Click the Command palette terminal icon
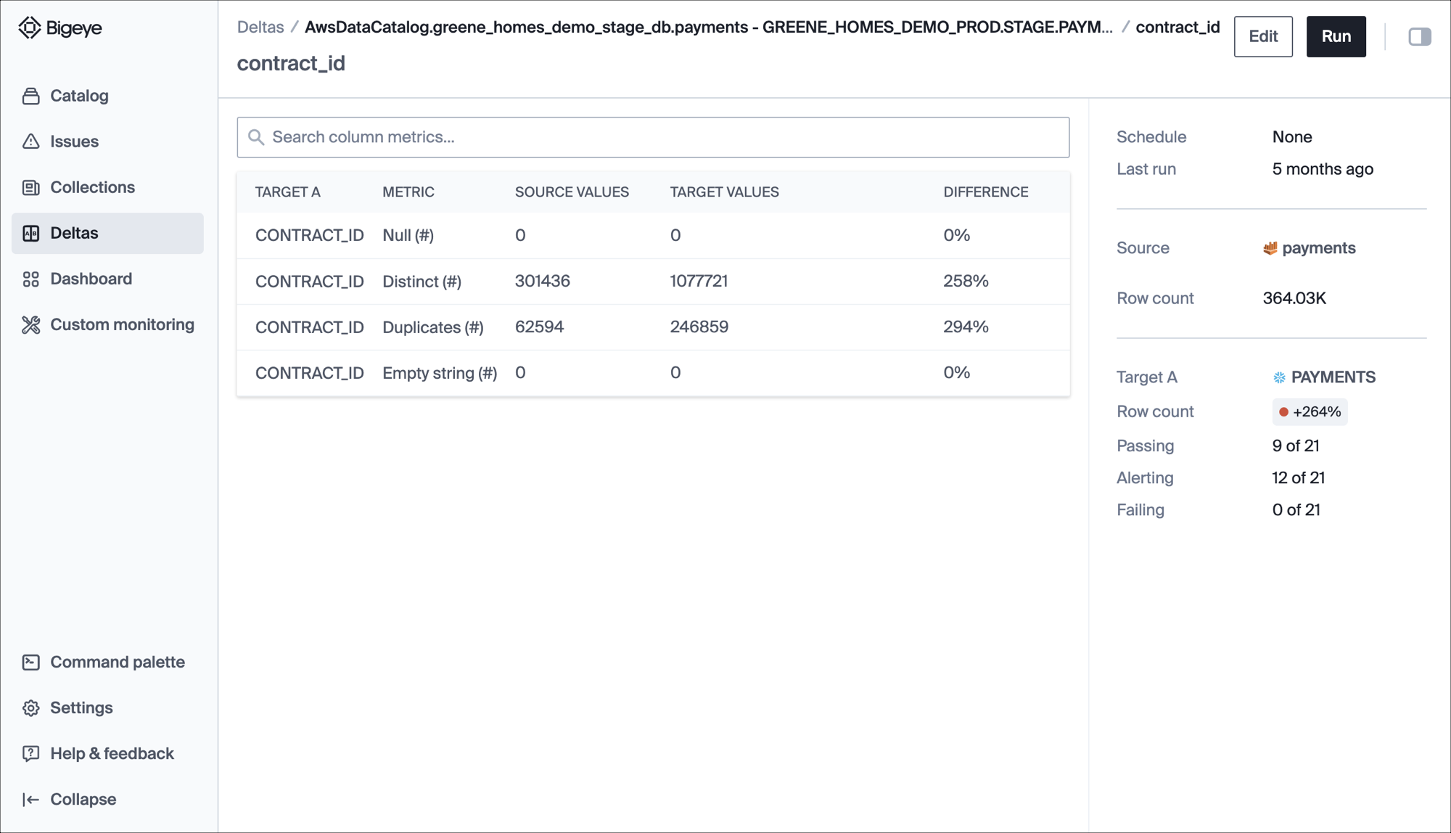Viewport: 1451px width, 833px height. tap(30, 662)
